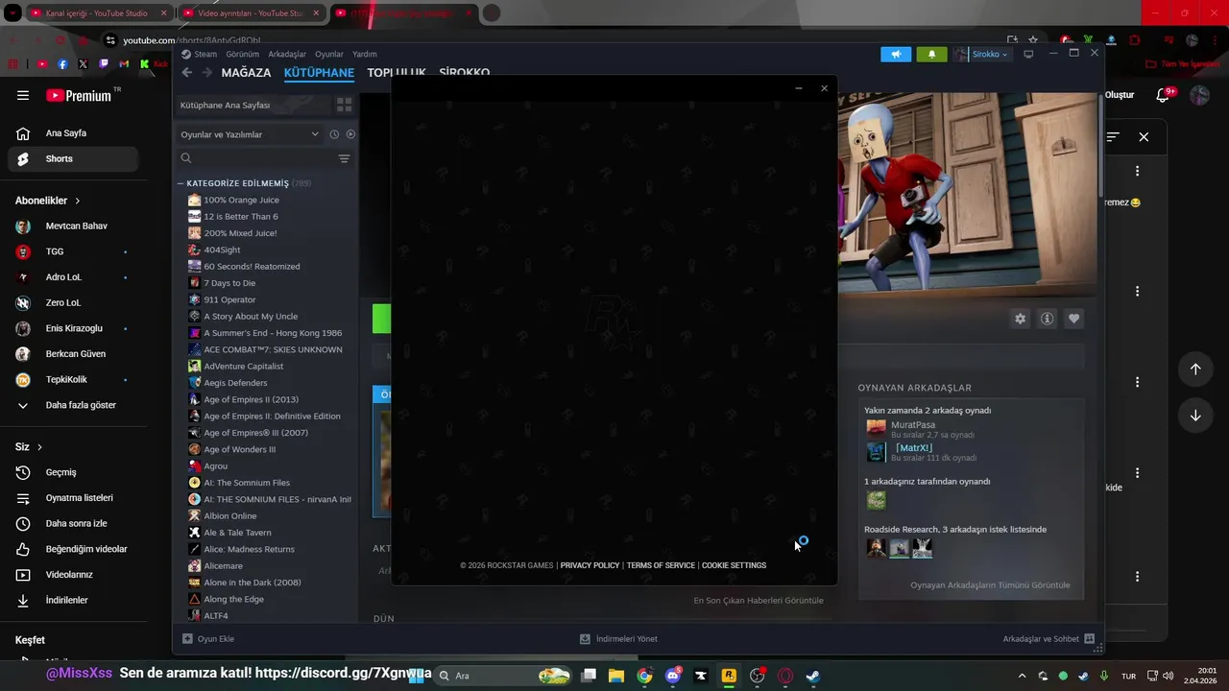1229x691 pixels.
Task: Click Kütüphane Ana Sayfası button
Action: pyautogui.click(x=253, y=105)
